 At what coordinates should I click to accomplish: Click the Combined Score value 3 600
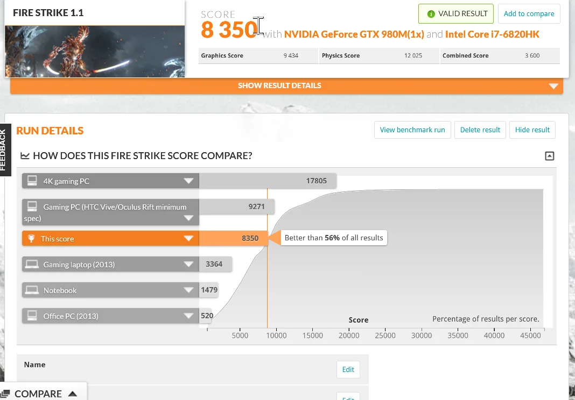pos(532,56)
